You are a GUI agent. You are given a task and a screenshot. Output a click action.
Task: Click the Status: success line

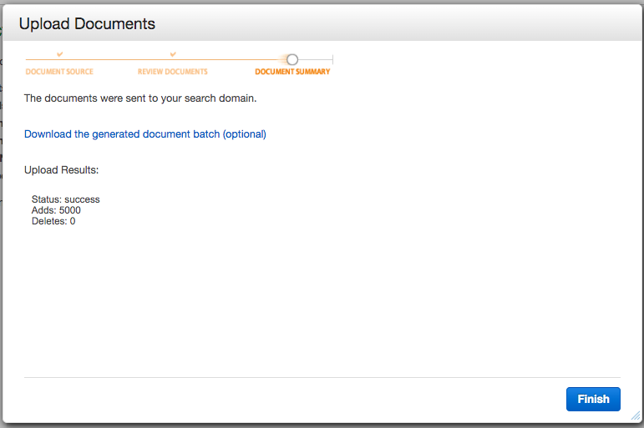tap(65, 199)
